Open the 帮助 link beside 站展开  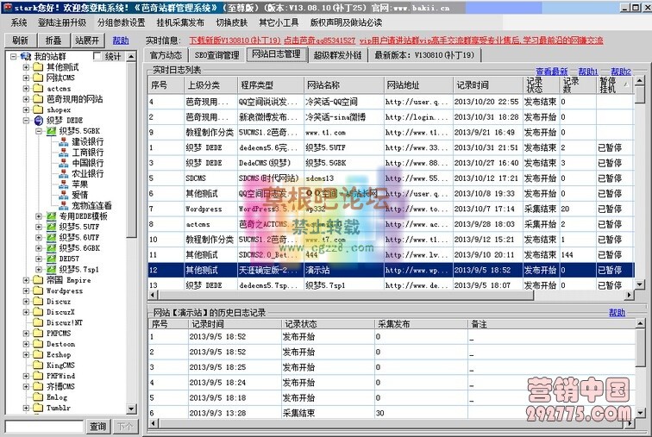click(121, 41)
